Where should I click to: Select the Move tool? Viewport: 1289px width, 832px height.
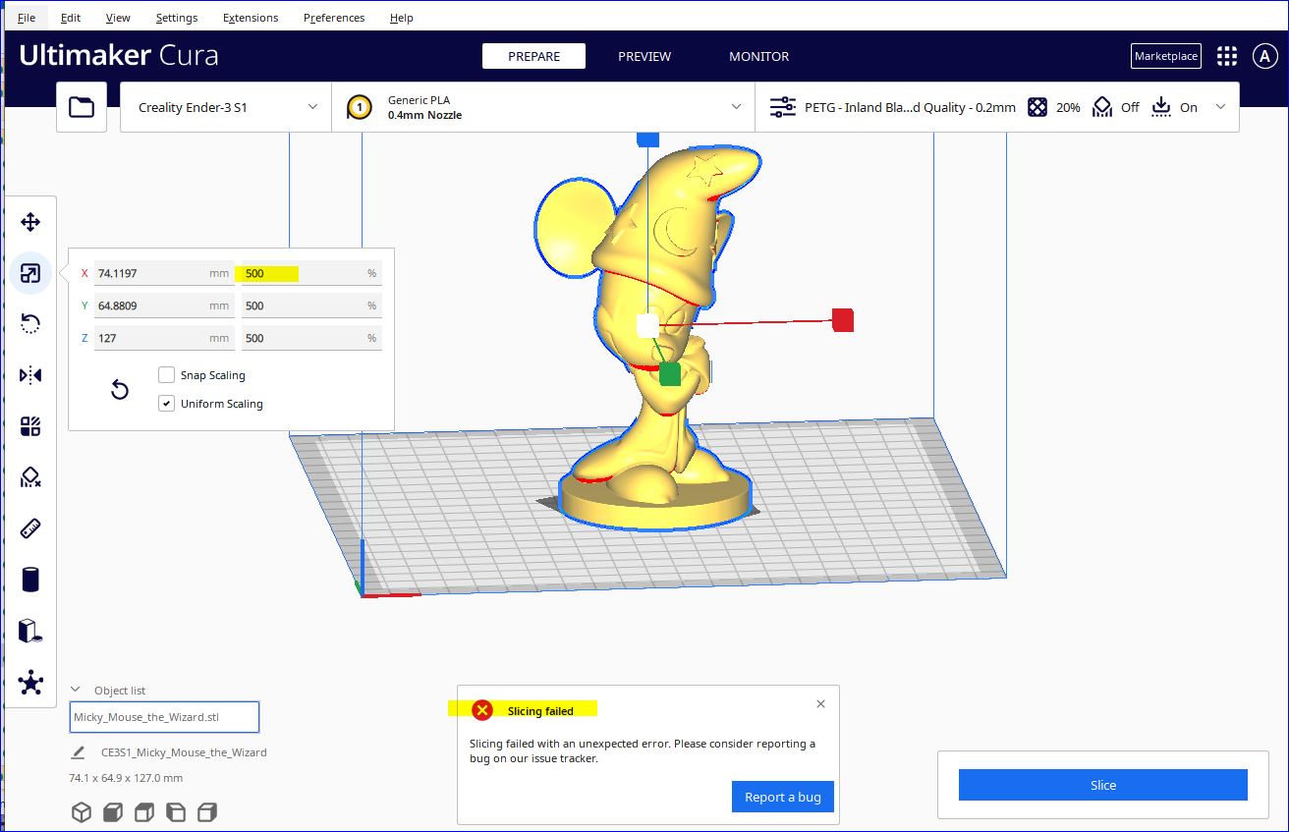pos(30,222)
